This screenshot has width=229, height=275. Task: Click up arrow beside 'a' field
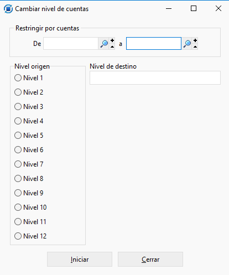tap(195, 47)
